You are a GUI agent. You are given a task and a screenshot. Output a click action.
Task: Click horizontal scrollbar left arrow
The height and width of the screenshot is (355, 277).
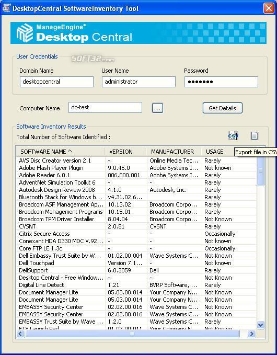[20, 334]
